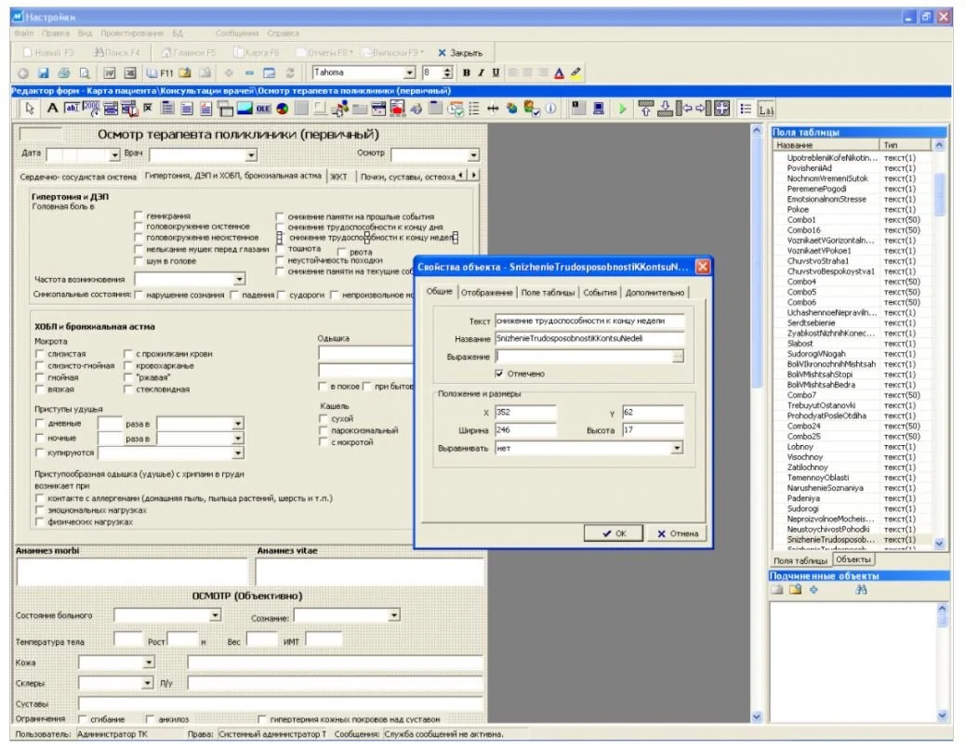Image resolution: width=965 pixels, height=749 pixels.
Task: Check the 'гемикрания' checkbox
Action: (x=139, y=216)
